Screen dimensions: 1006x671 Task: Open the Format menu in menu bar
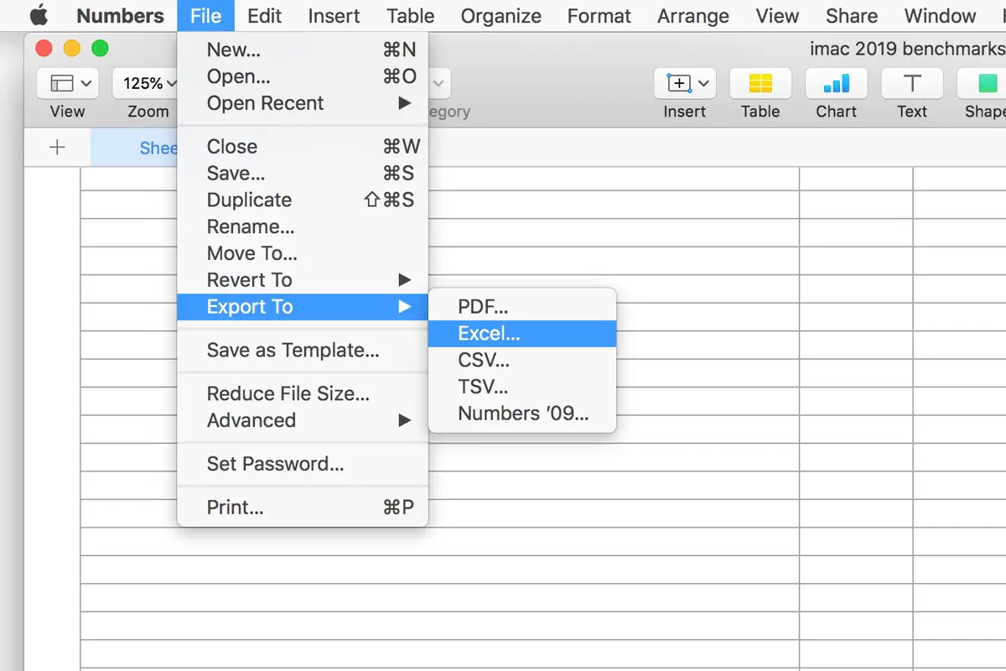coord(599,16)
